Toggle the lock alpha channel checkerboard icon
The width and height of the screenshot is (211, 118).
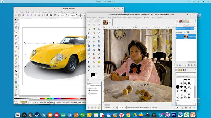[x=188, y=32]
